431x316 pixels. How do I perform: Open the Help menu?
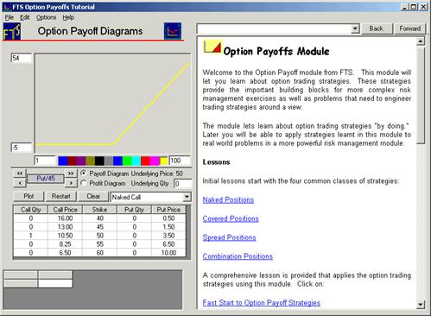[x=68, y=17]
